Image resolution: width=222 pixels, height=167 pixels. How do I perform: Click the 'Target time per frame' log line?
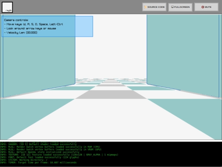[38, 162]
